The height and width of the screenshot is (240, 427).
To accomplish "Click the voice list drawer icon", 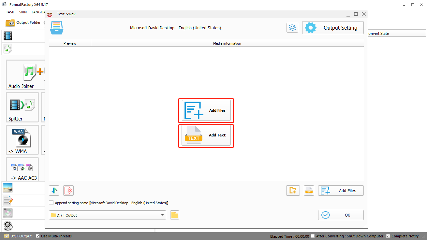I will 57,28.
